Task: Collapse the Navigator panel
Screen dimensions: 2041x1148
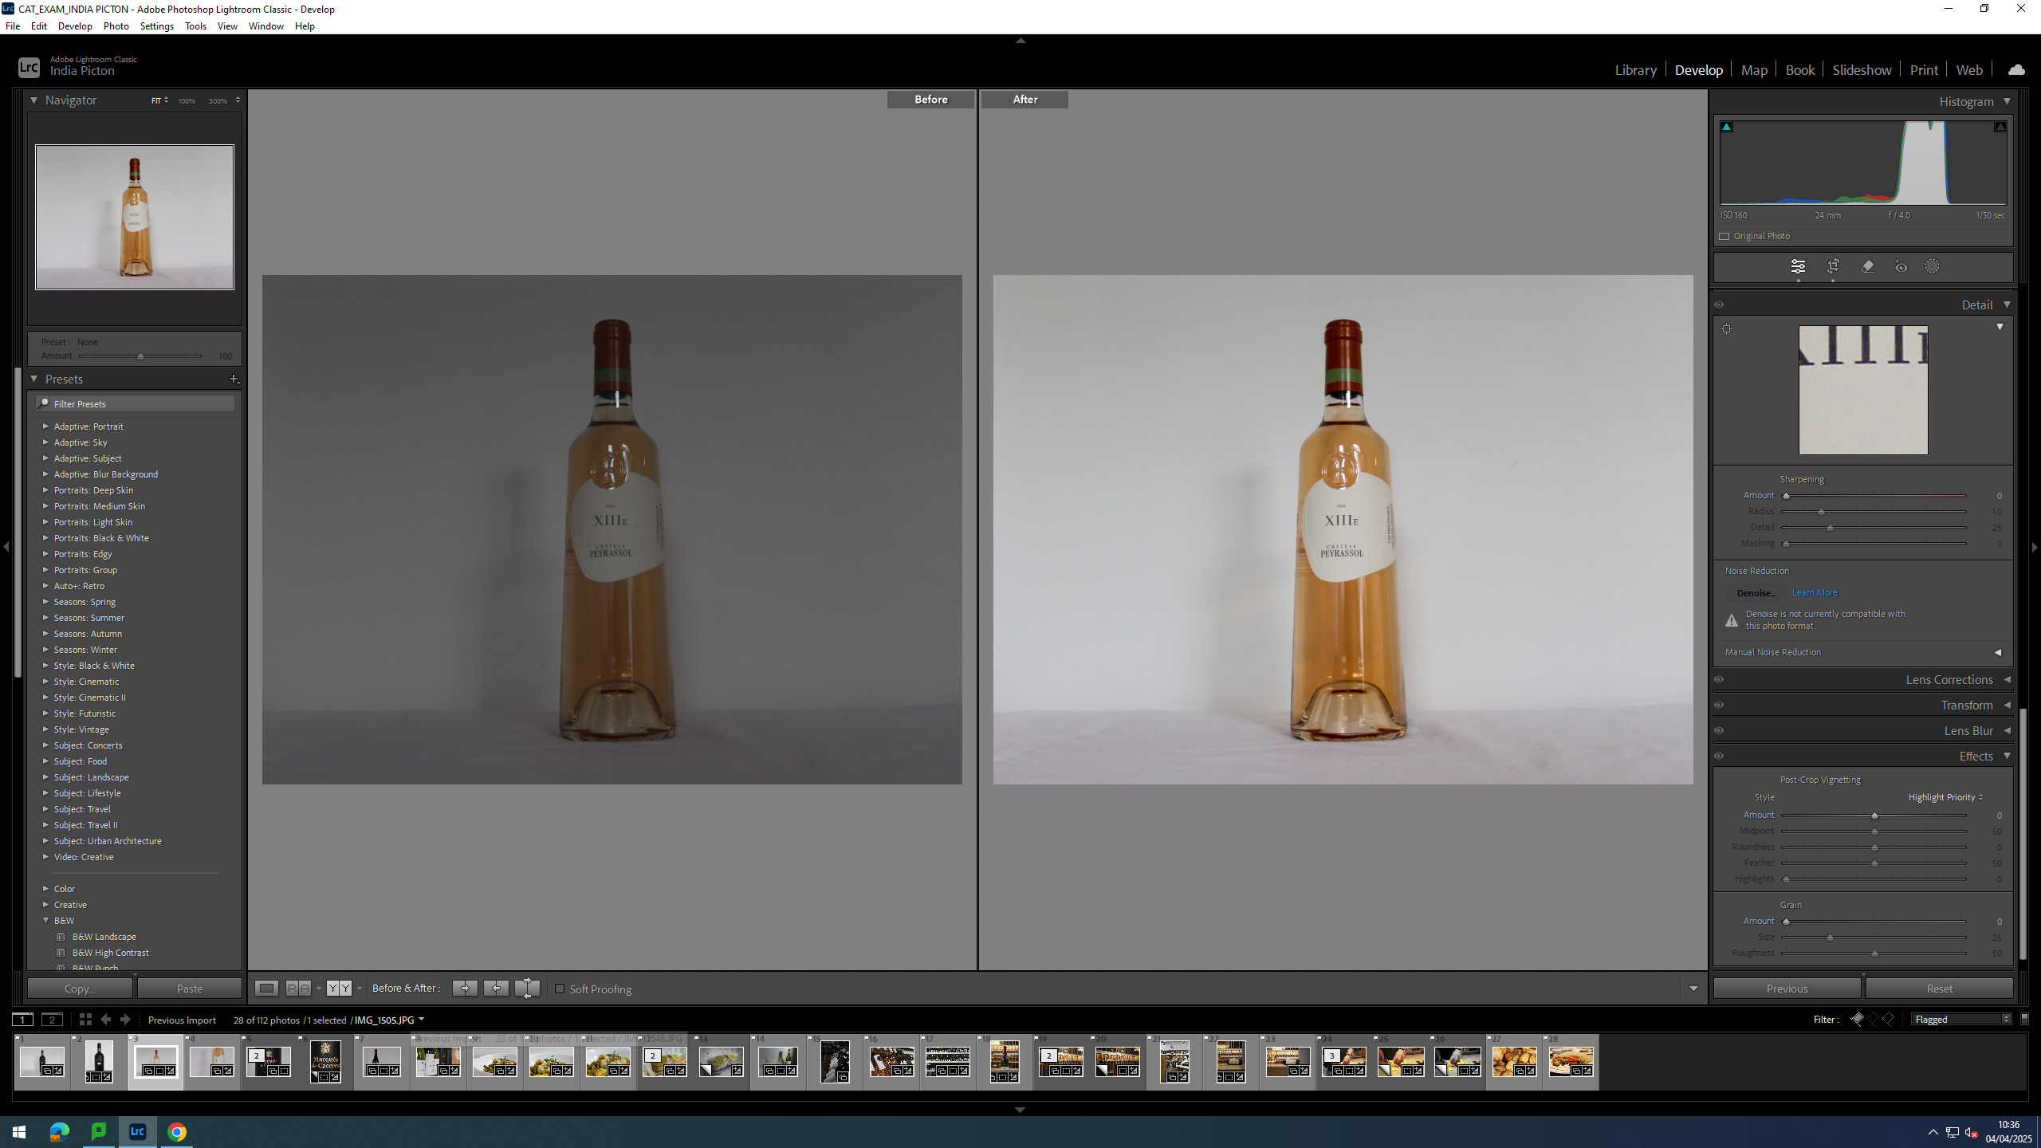Action: point(34,100)
